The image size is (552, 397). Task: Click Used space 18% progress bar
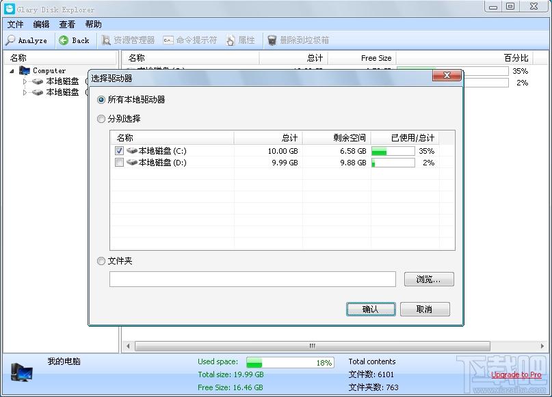pos(290,363)
